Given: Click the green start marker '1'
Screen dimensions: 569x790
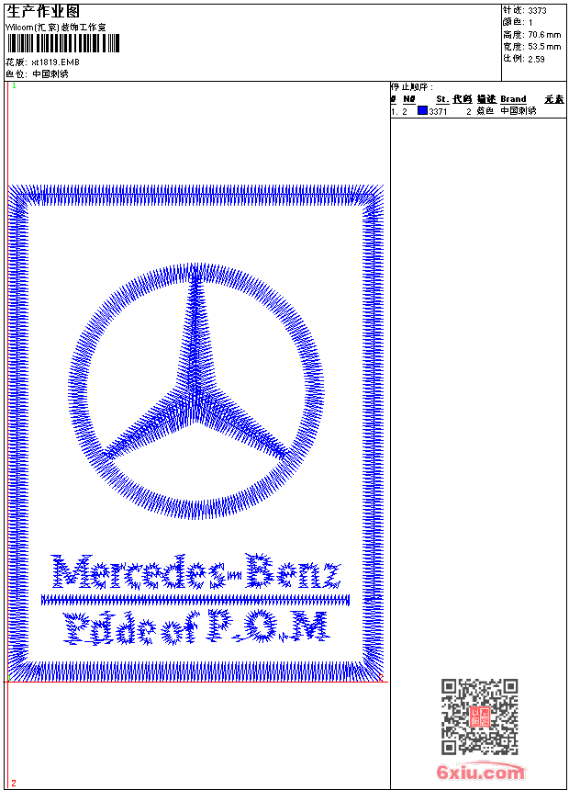Looking at the screenshot, I should pos(14,86).
